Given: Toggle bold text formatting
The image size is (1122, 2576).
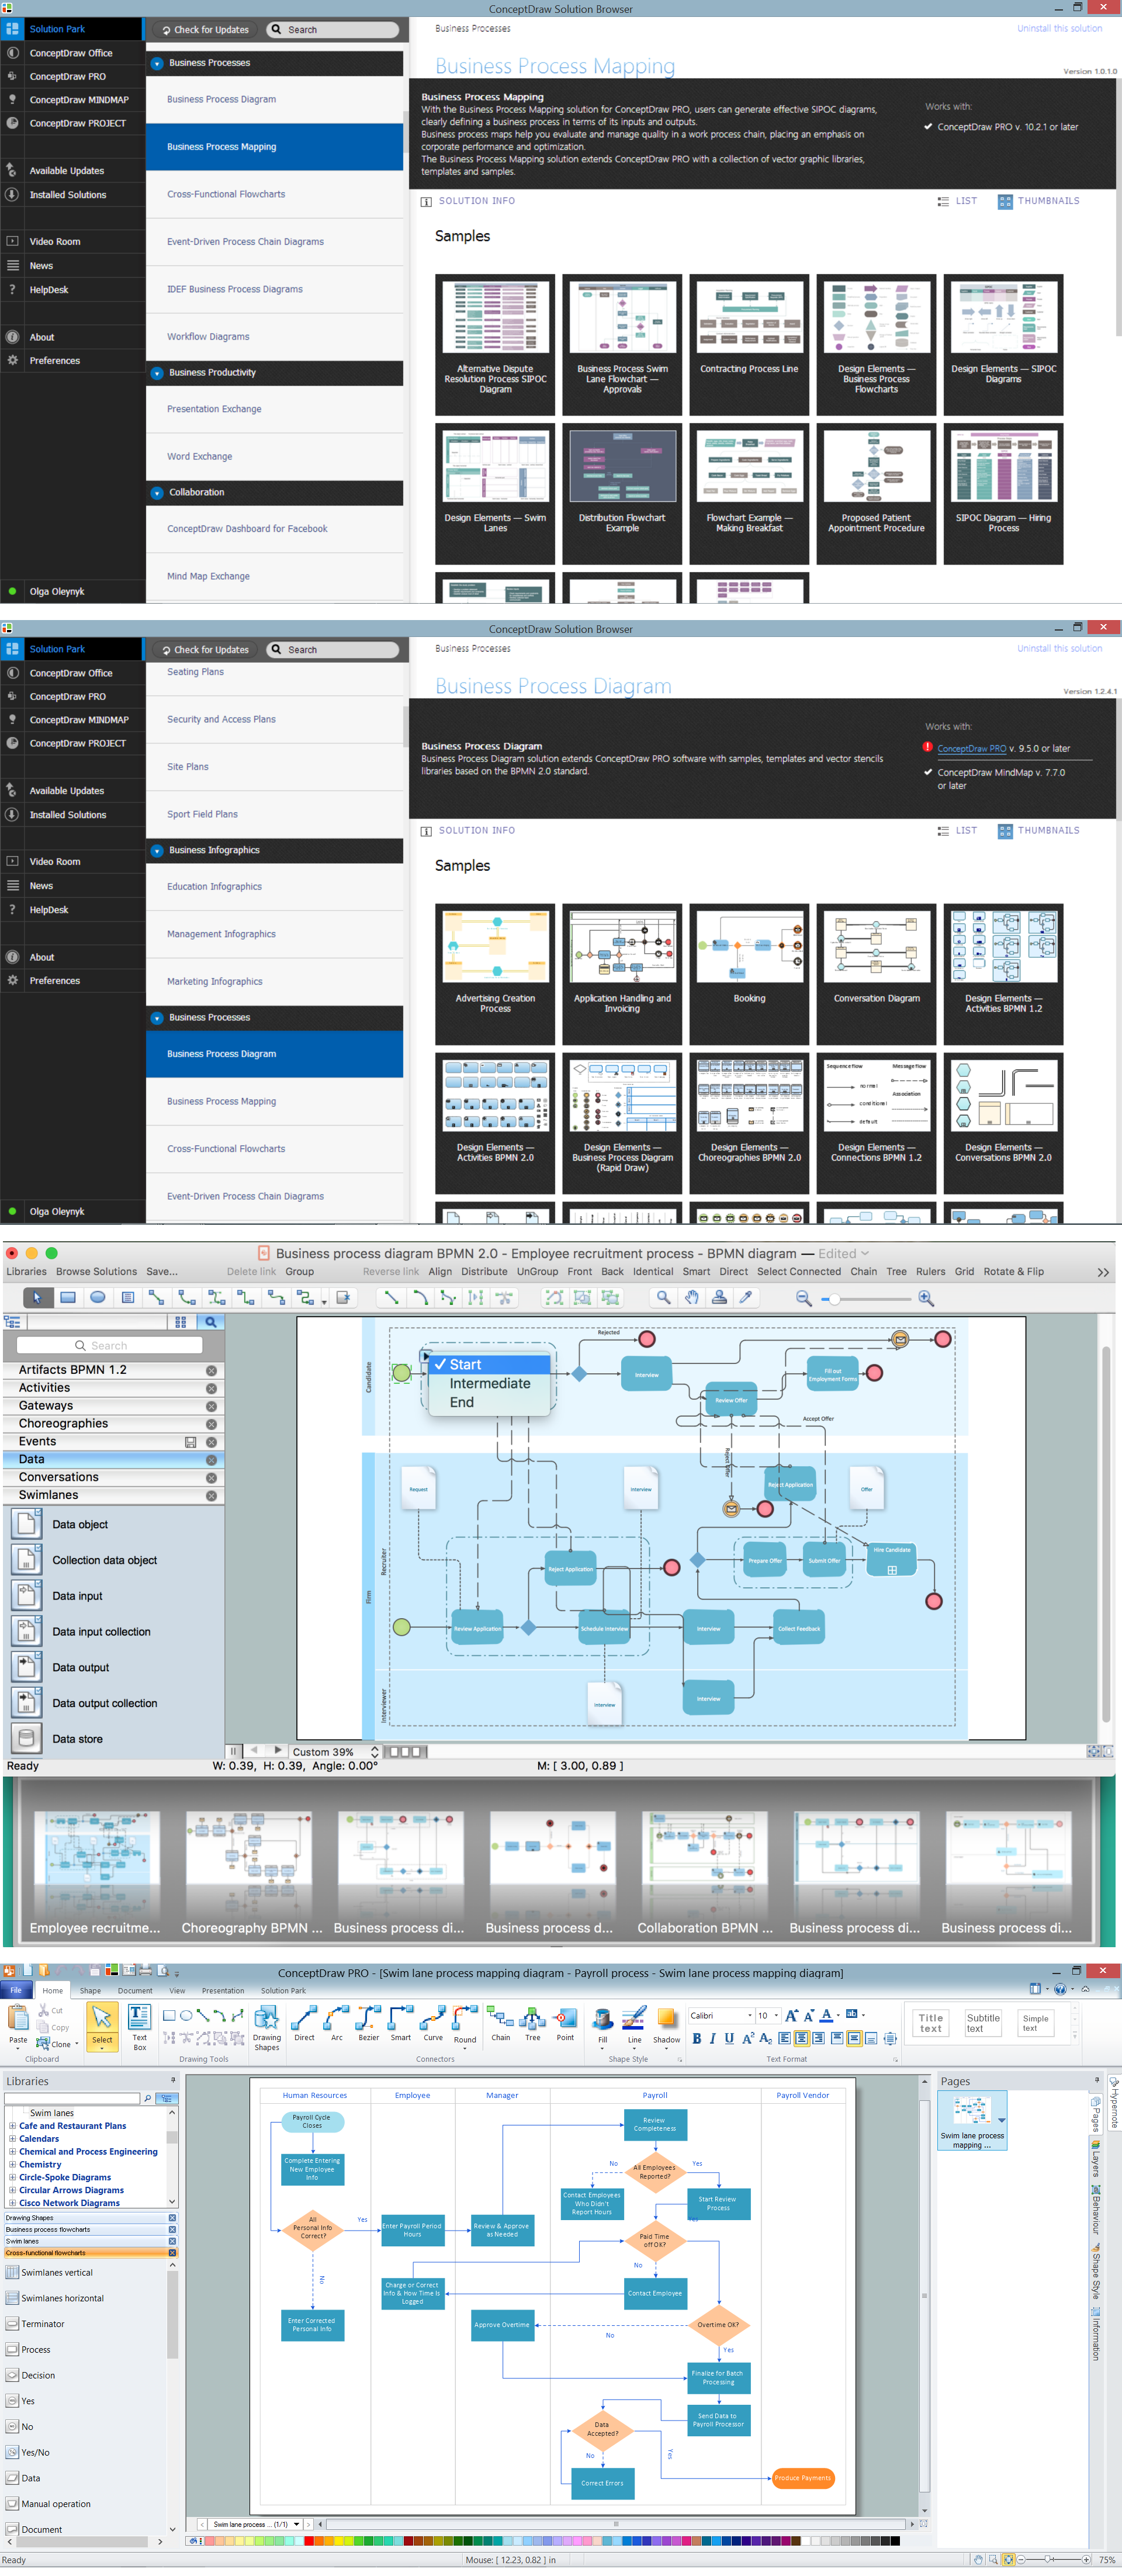Looking at the screenshot, I should [x=697, y=2038].
